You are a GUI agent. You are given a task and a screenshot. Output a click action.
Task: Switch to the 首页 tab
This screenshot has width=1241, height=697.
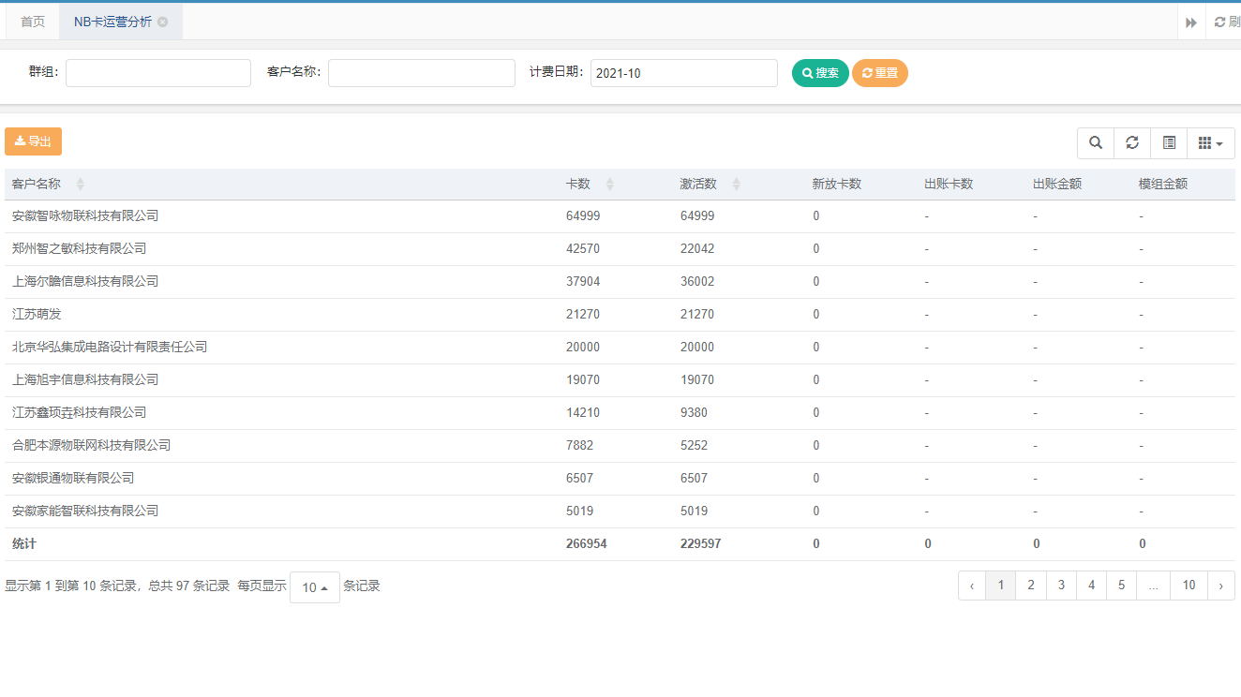(33, 22)
